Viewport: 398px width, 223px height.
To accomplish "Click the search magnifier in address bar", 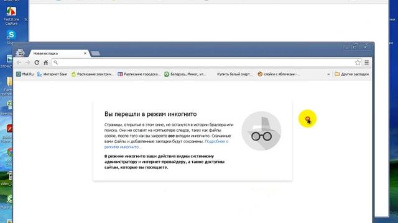I will 56,63.
